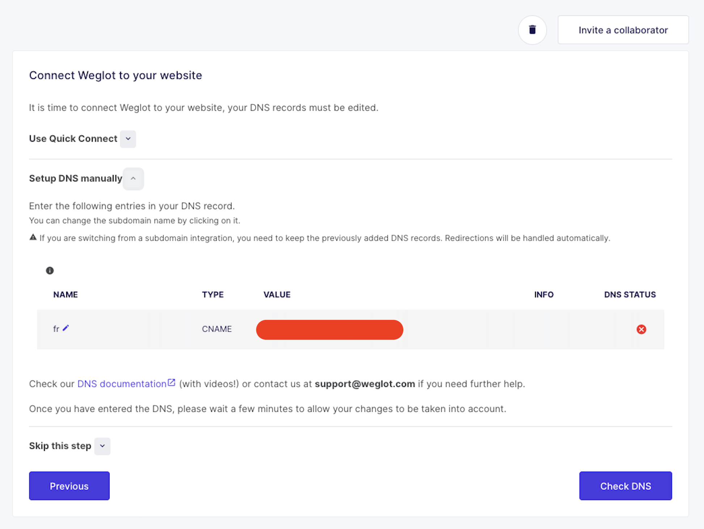Click the external link icon after documentation
This screenshot has width=704, height=529.
click(x=171, y=382)
